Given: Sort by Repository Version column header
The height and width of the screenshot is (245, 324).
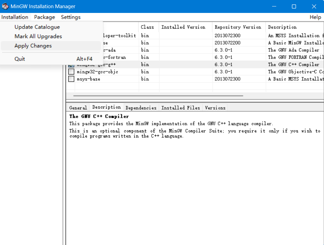Looking at the screenshot, I should [239, 27].
